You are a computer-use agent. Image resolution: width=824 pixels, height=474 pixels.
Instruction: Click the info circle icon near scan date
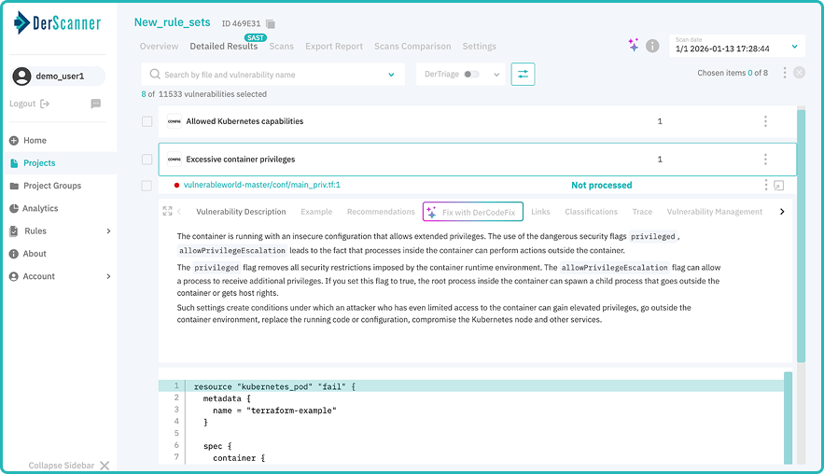pyautogui.click(x=652, y=46)
